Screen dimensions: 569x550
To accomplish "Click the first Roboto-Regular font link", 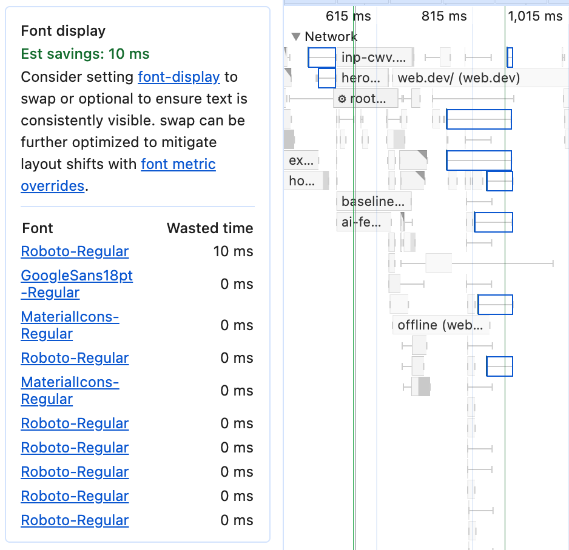I will point(75,251).
